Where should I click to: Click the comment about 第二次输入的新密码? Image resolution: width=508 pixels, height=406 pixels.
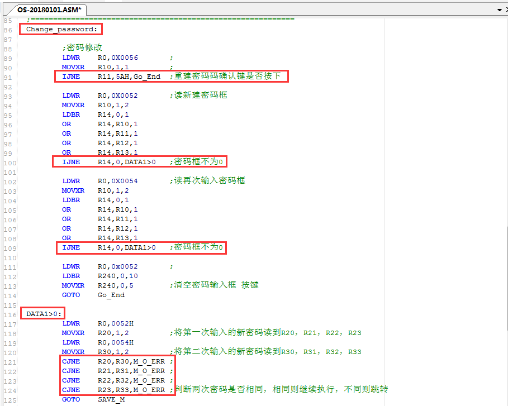(265, 352)
